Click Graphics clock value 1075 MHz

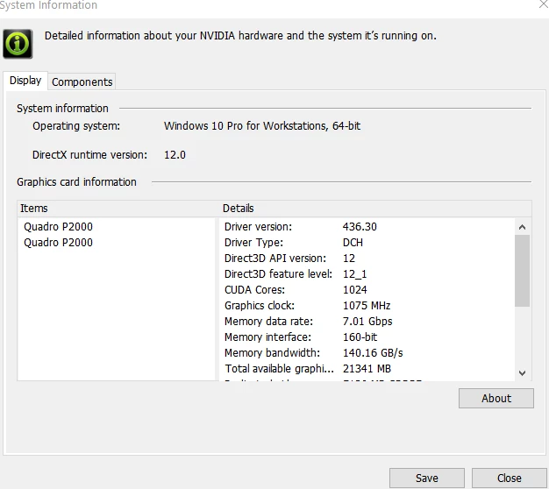coord(367,305)
